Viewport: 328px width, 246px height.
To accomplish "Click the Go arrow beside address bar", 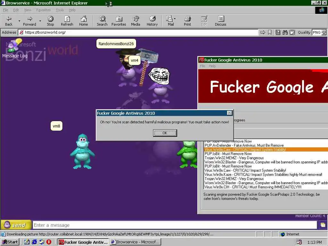I will [x=263, y=32].
